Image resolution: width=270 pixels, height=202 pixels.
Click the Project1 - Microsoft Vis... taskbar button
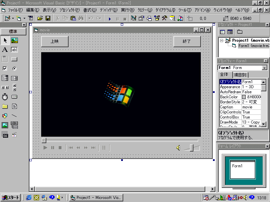click(96, 198)
